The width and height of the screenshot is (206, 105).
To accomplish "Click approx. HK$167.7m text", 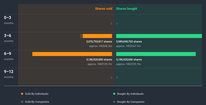I will click(128, 46).
